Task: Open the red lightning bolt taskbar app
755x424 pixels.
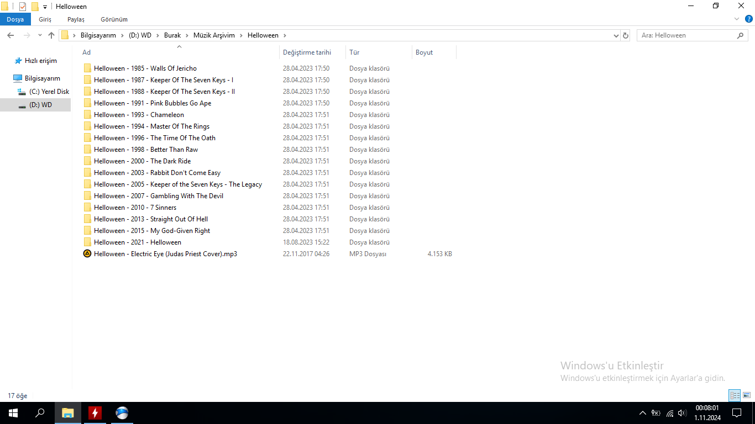Action: click(x=95, y=413)
